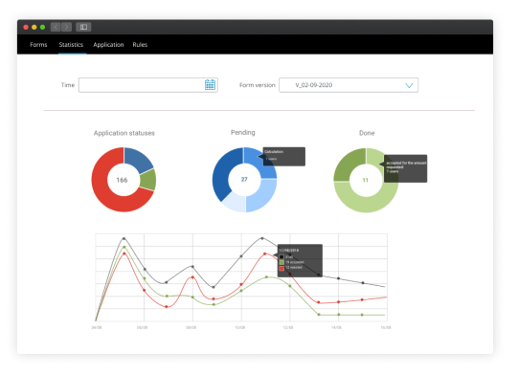Click the 06/08 axis label
Viewport: 517px width, 374px height.
coord(142,327)
